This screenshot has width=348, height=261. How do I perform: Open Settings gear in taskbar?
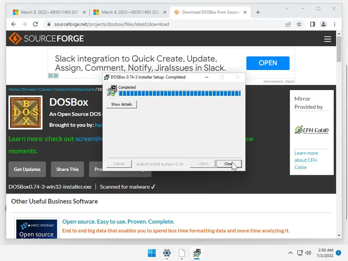click(x=167, y=253)
